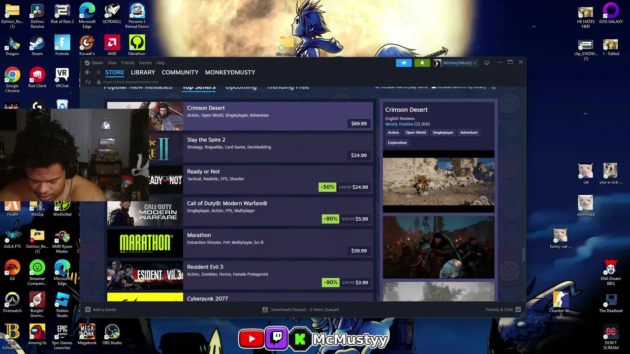Open Persona 3 Reload Demo desktop icon
The width and height of the screenshot is (630, 354).
(x=137, y=16)
